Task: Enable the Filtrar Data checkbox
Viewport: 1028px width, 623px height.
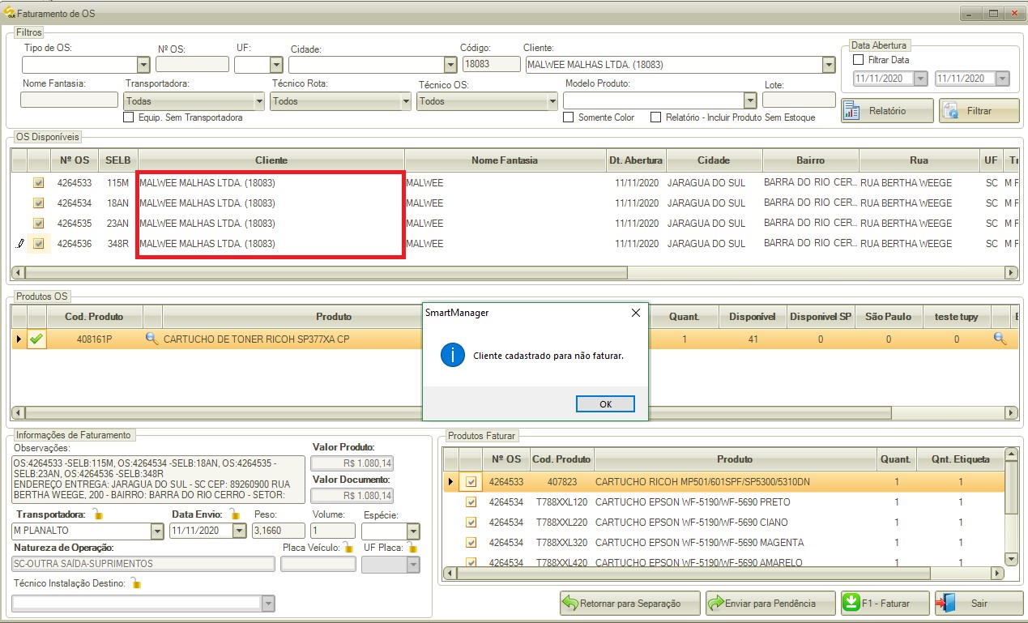Action: pyautogui.click(x=859, y=60)
